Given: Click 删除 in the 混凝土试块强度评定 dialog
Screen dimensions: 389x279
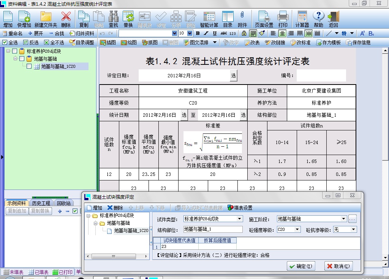Looking at the screenshot, I should (x=115, y=208).
